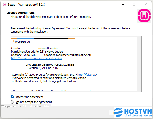
Task: Click 'GNU LESSER GENERAL PUBLIC LICENSE' text line
Action: pyautogui.click(x=50, y=65)
